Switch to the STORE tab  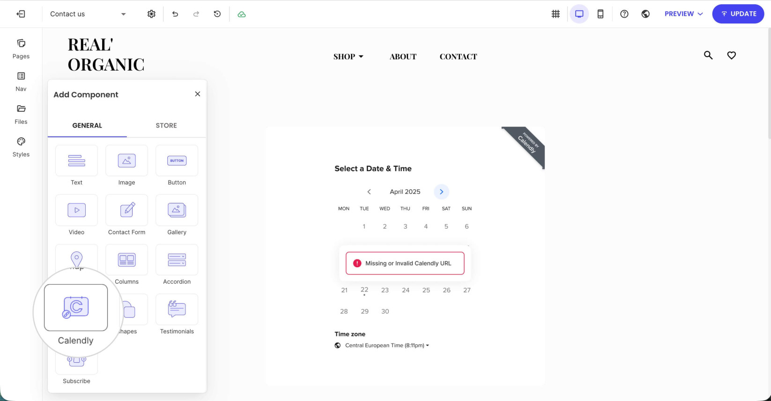(x=166, y=125)
